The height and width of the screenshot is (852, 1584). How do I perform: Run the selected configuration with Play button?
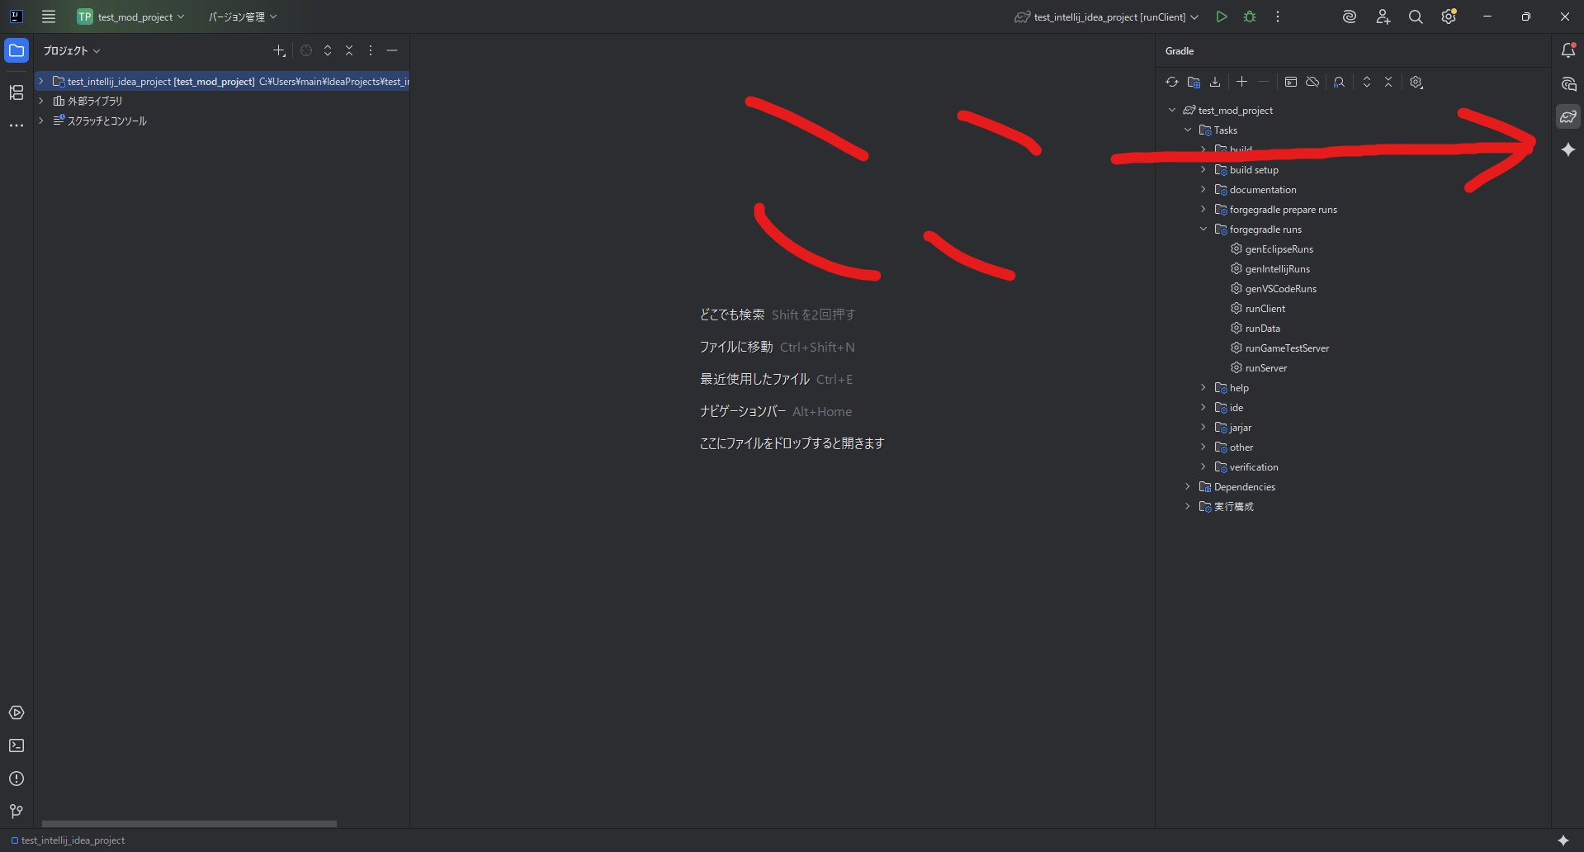click(1222, 17)
